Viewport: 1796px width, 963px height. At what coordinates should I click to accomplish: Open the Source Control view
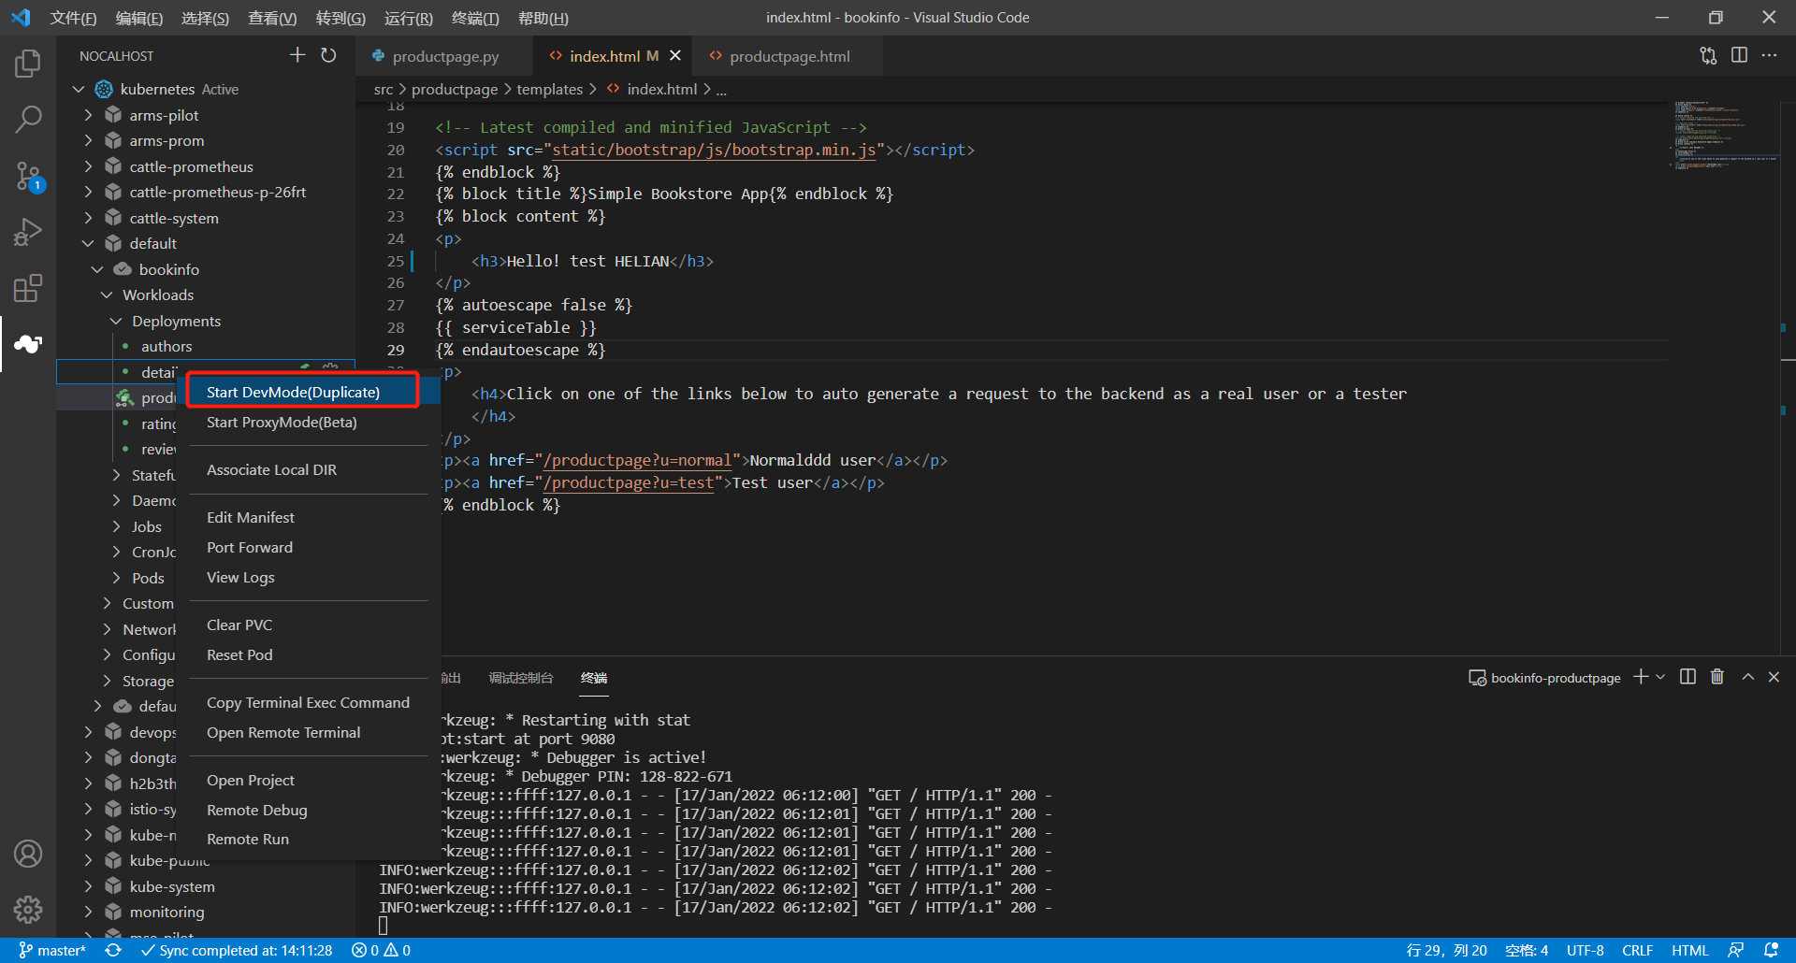coord(28,176)
